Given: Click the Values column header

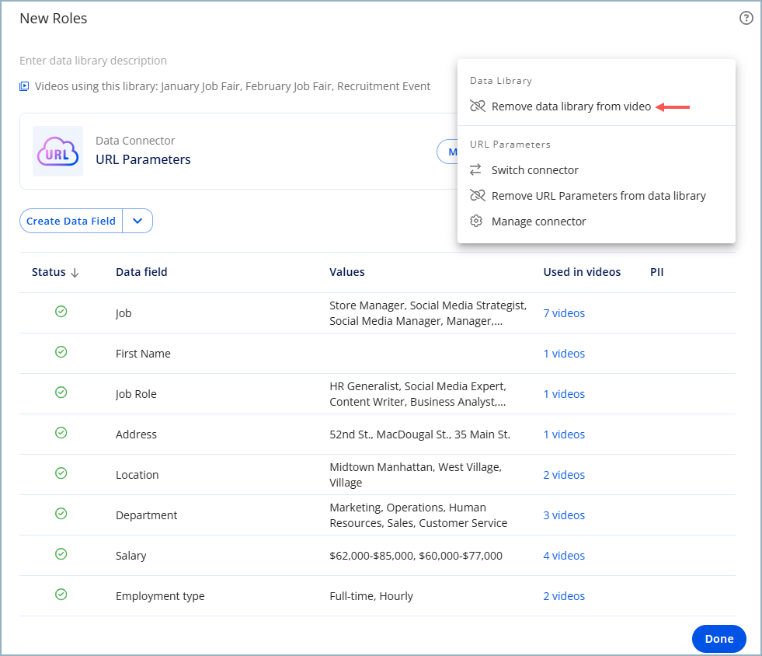Looking at the screenshot, I should coord(347,272).
